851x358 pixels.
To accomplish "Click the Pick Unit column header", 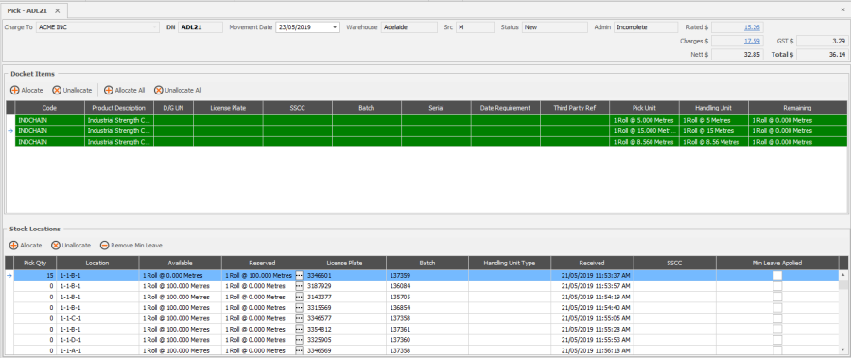I will coord(644,108).
